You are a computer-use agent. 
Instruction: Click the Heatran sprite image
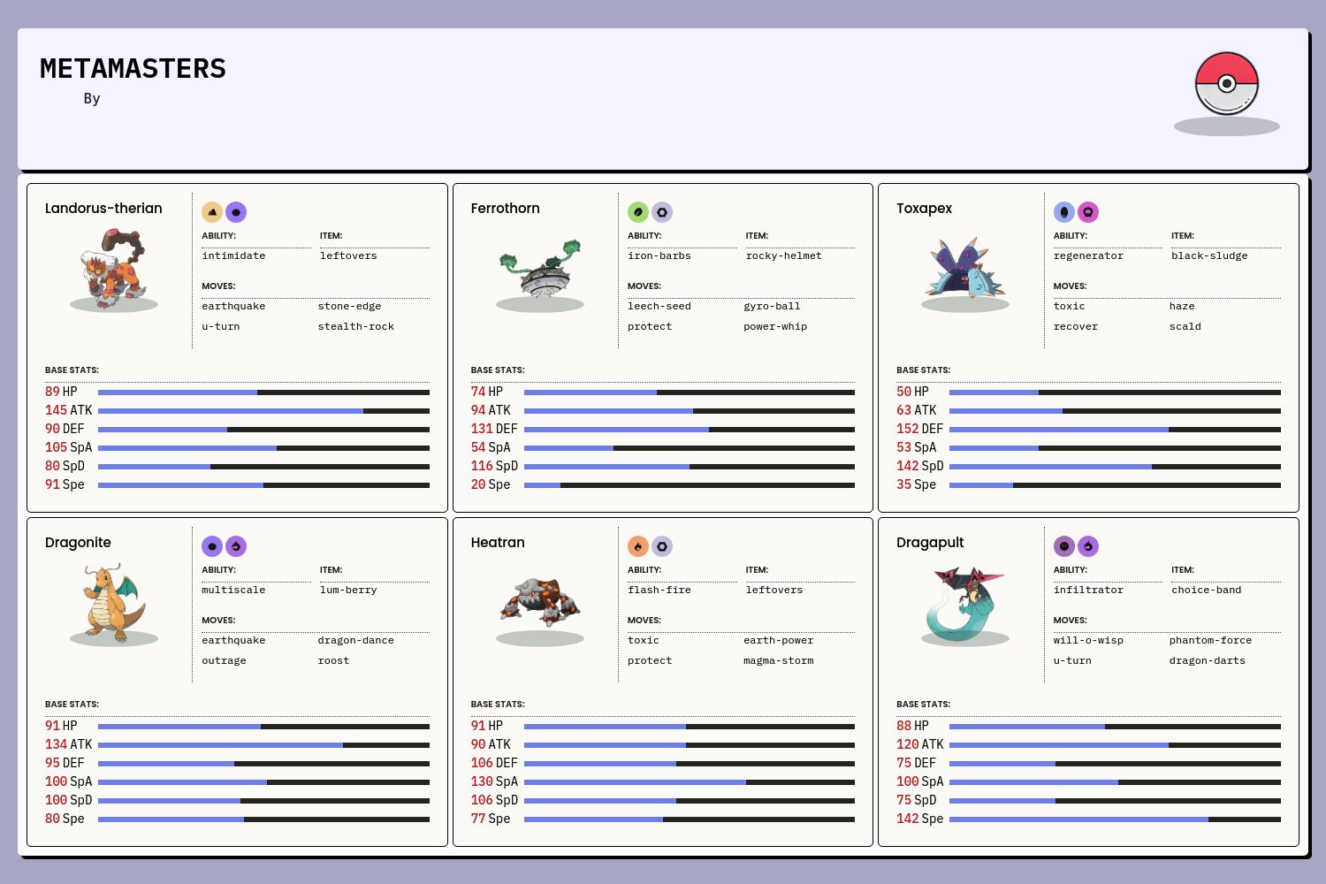click(539, 603)
